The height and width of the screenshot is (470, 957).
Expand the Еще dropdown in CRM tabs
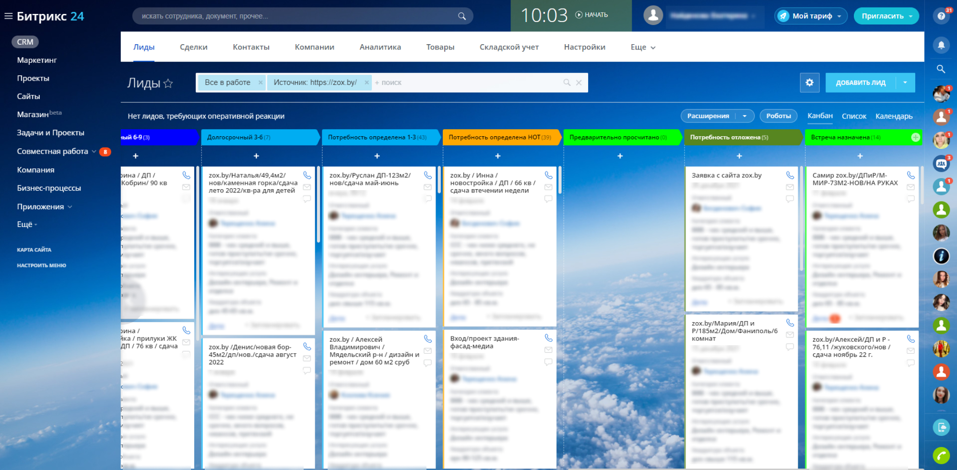click(643, 47)
